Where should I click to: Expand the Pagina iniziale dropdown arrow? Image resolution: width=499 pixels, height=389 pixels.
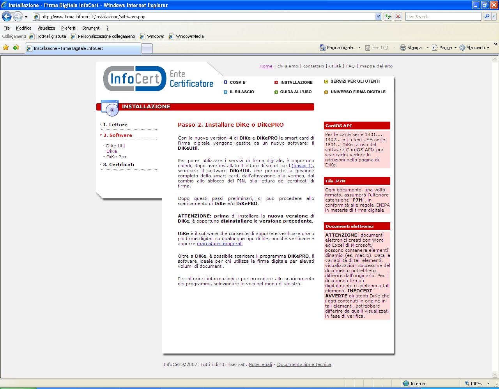(x=359, y=48)
